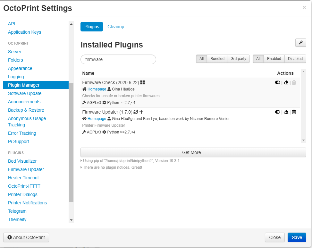This screenshot has height=248, width=312.
Task: Open Server settings section
Action: 14,52
